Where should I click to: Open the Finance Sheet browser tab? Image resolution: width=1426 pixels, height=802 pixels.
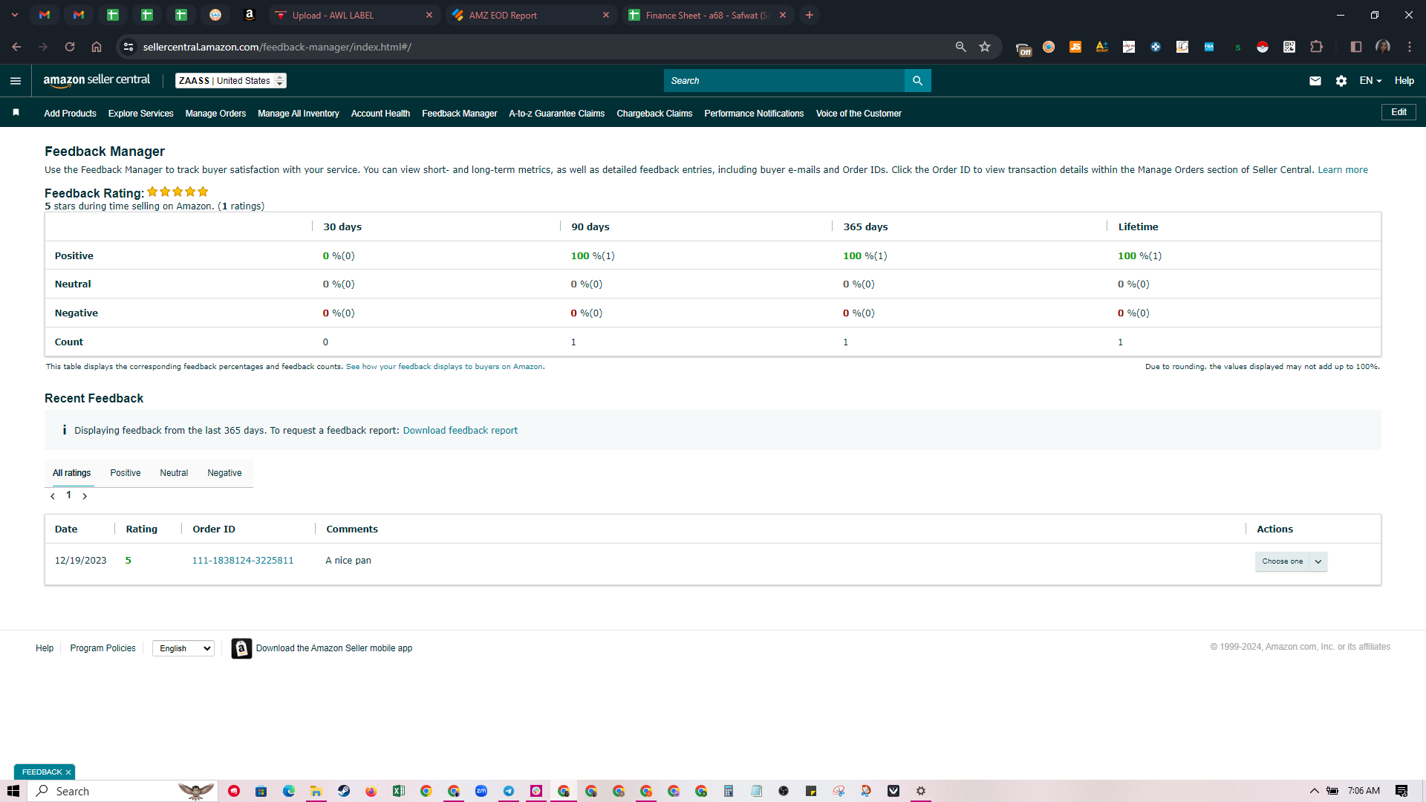pyautogui.click(x=707, y=15)
